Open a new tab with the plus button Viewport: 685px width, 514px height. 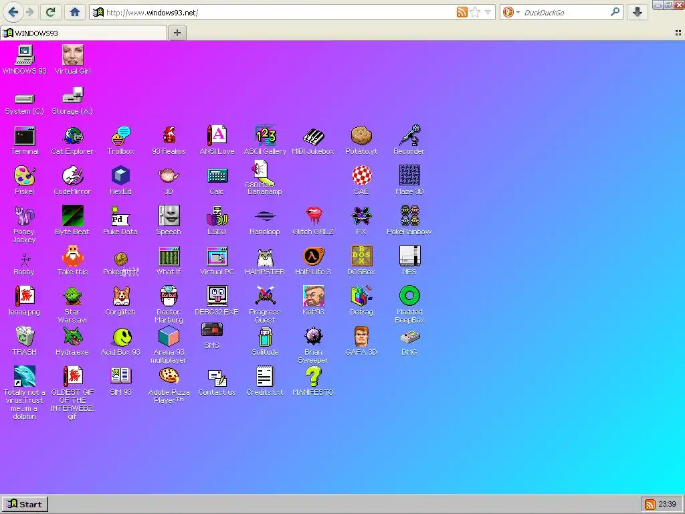tap(177, 32)
